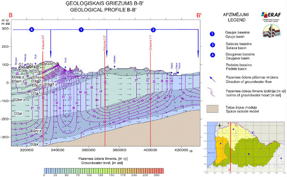Click the Geological Profile B-B' title
The image size is (287, 177).
coord(104,10)
